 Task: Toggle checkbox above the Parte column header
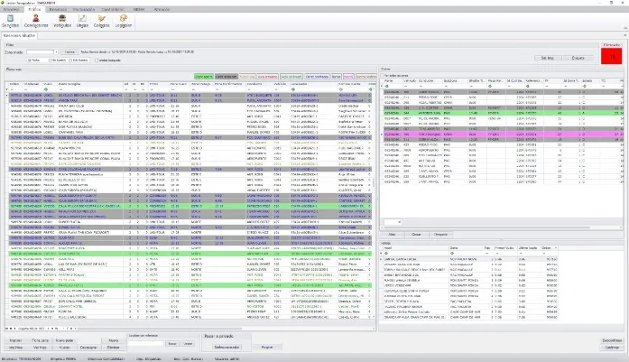coord(383,75)
